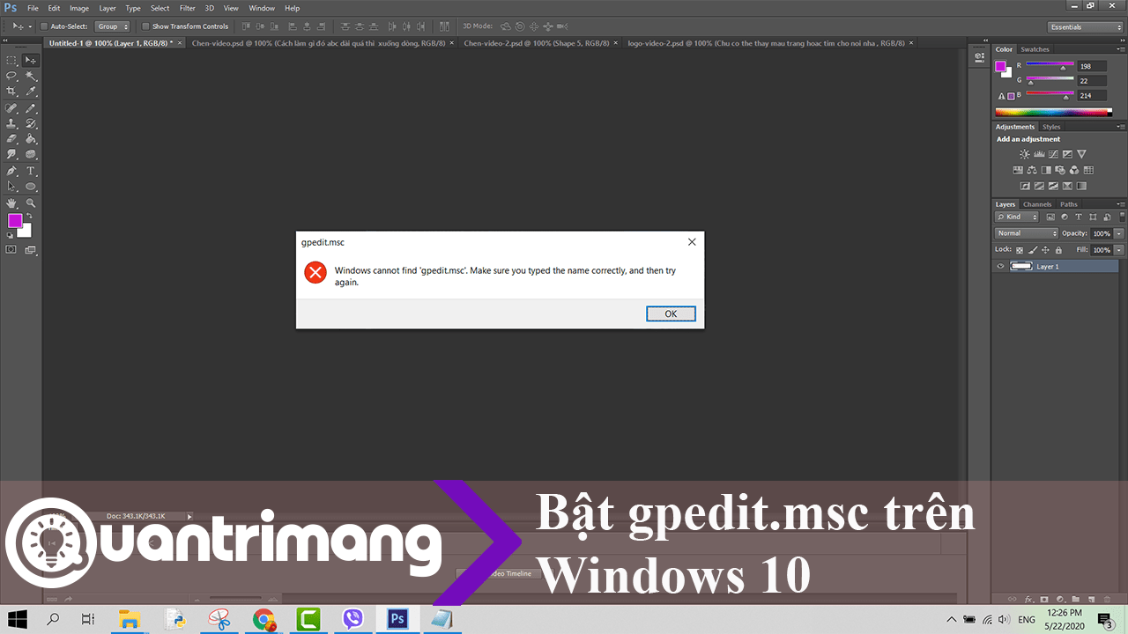Swap foreground and background colors
This screenshot has height=634, width=1128.
(29, 216)
